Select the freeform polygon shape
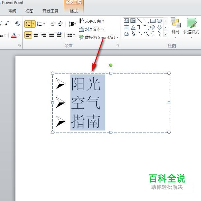The width and height of the screenshot is (201, 201). point(127,34)
